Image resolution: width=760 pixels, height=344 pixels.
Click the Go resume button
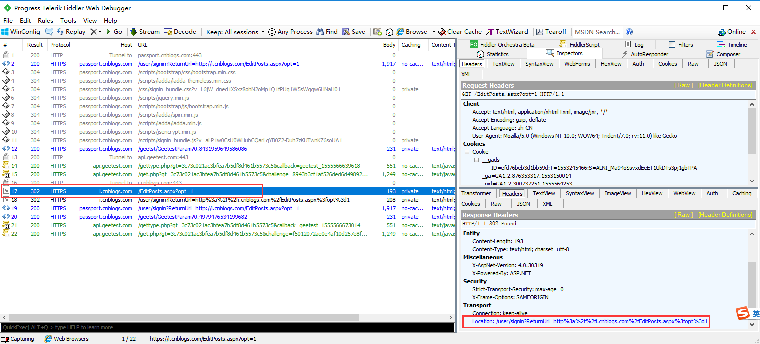click(x=114, y=31)
